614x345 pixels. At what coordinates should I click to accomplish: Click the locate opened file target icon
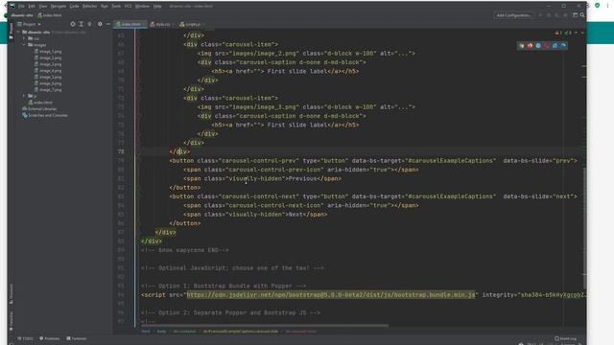(73, 24)
